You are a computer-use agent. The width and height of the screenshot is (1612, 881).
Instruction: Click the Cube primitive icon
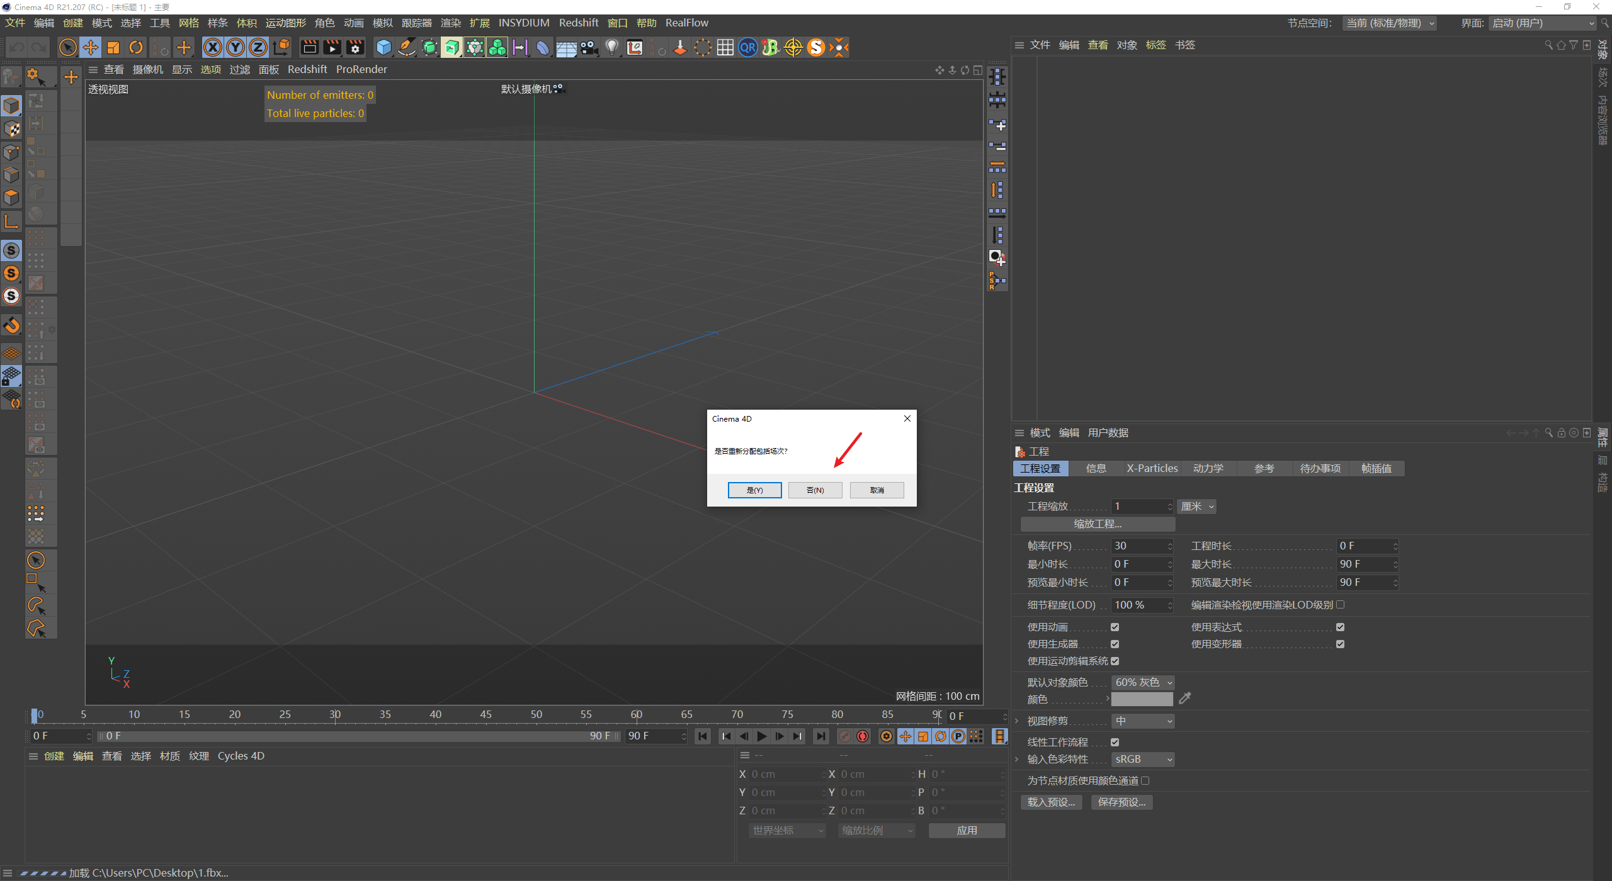383,47
